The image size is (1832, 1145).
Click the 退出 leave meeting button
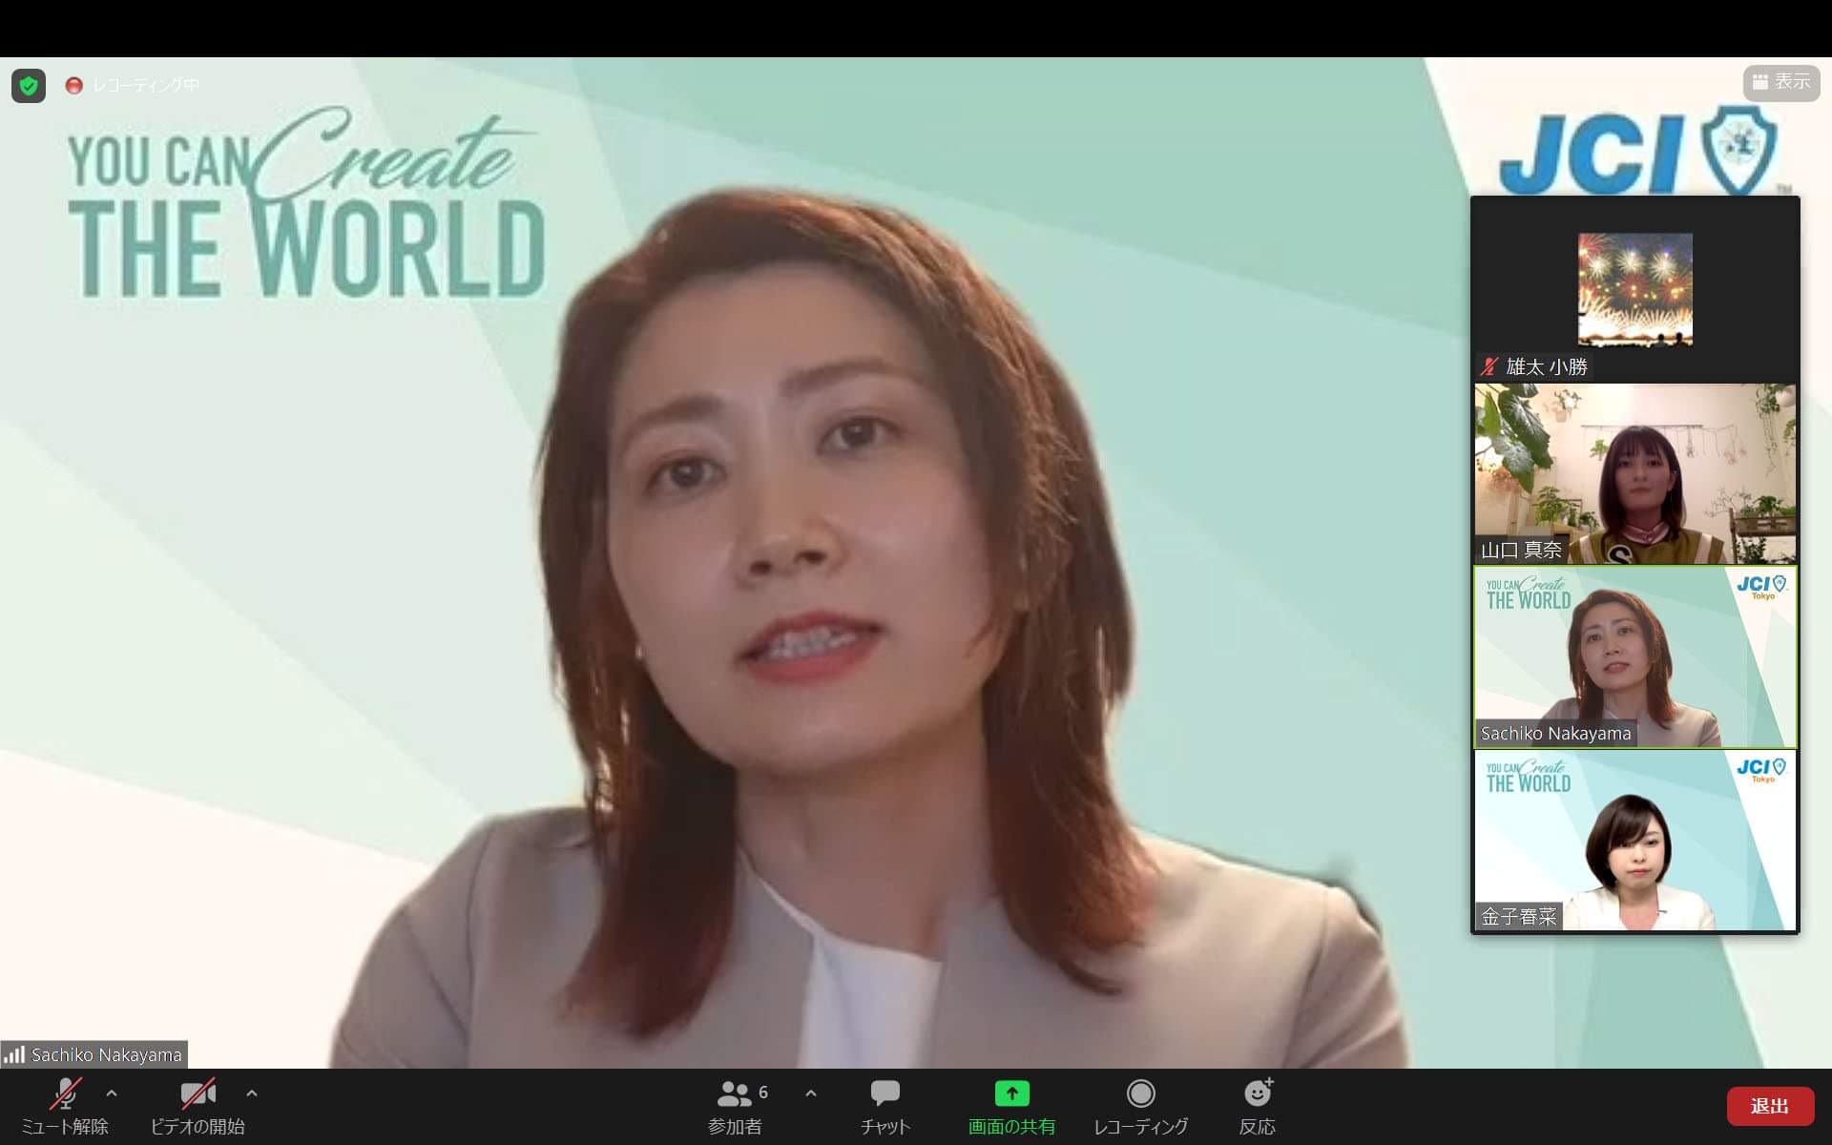point(1769,1106)
